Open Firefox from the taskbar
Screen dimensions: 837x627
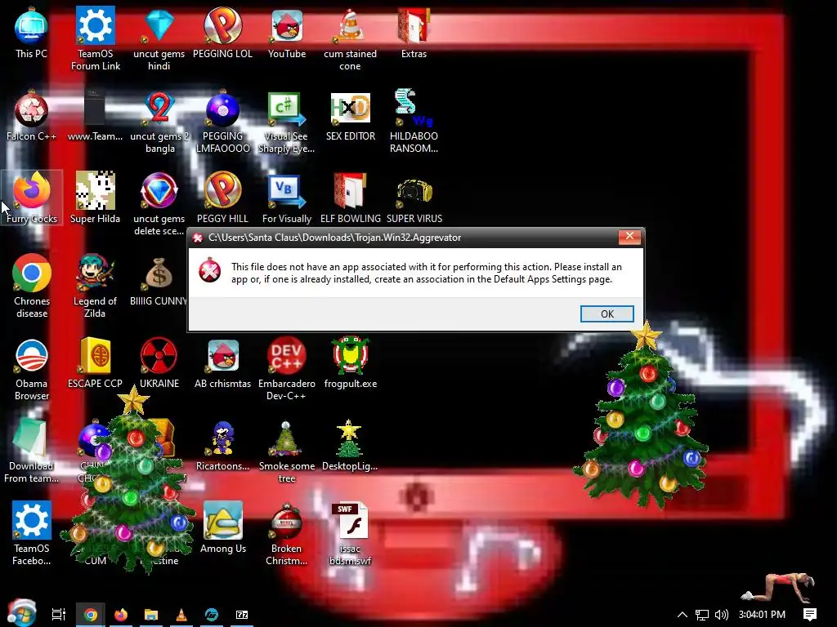pyautogui.click(x=121, y=615)
